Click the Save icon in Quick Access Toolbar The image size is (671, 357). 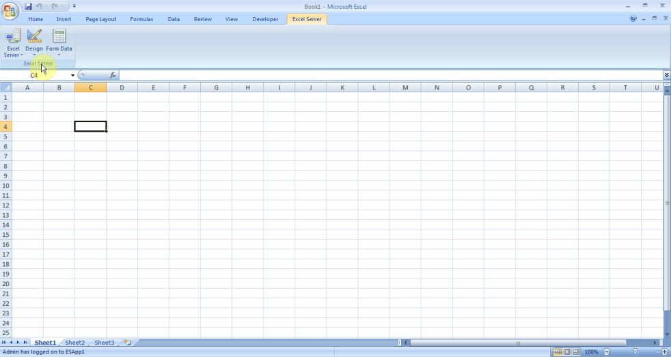[x=28, y=6]
